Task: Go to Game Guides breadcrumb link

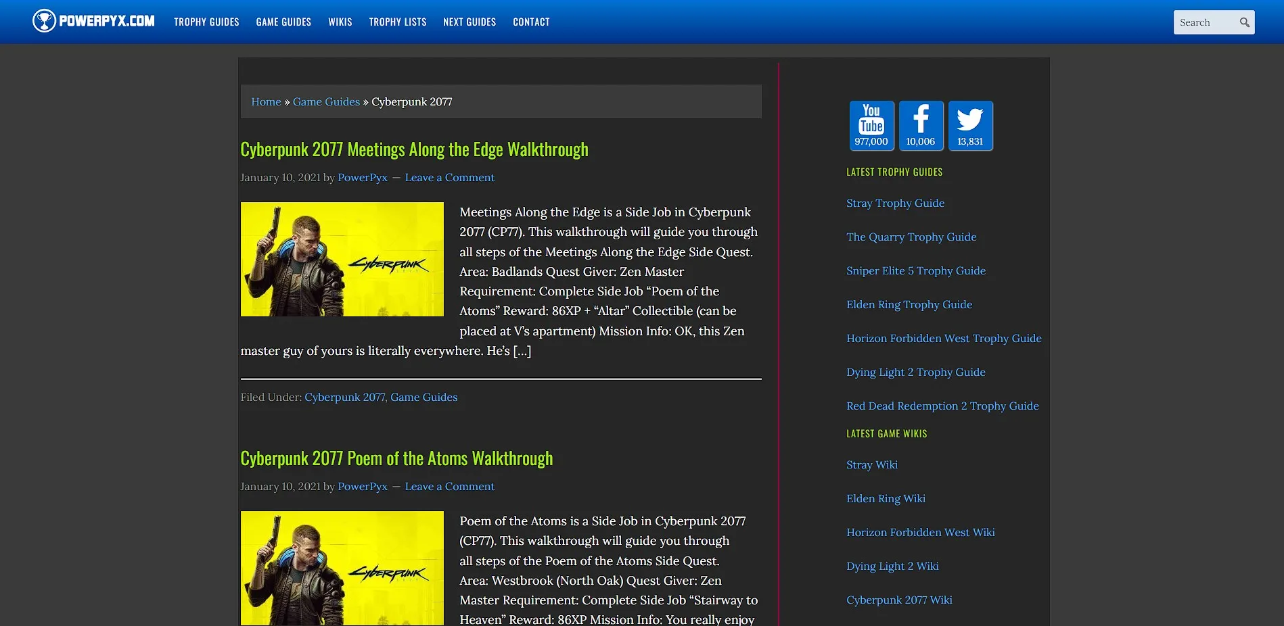Action: [x=326, y=101]
